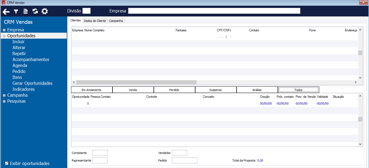Screen dimensions: 369x168
Task: Open Agenda in sidebar
Action: coord(20,66)
